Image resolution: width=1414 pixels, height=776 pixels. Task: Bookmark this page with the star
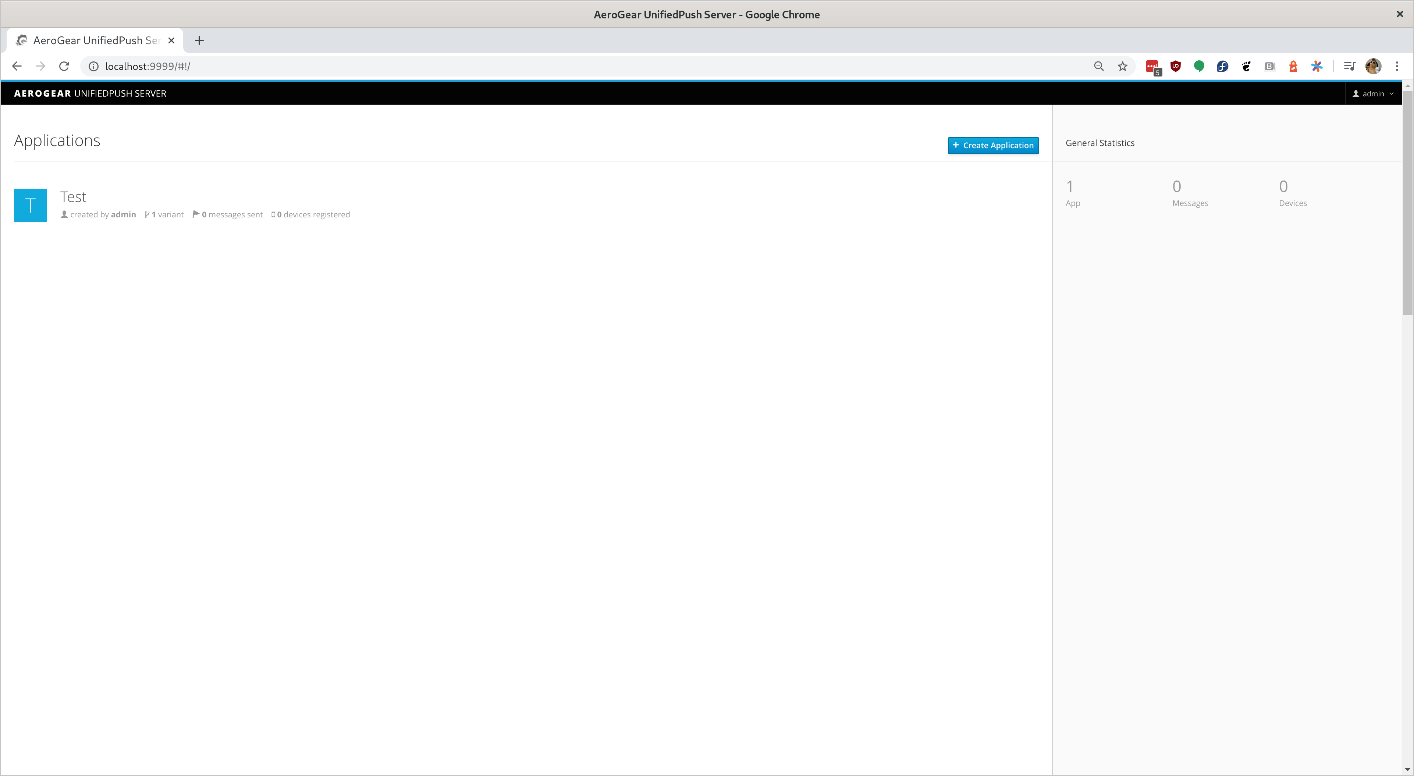coord(1123,67)
